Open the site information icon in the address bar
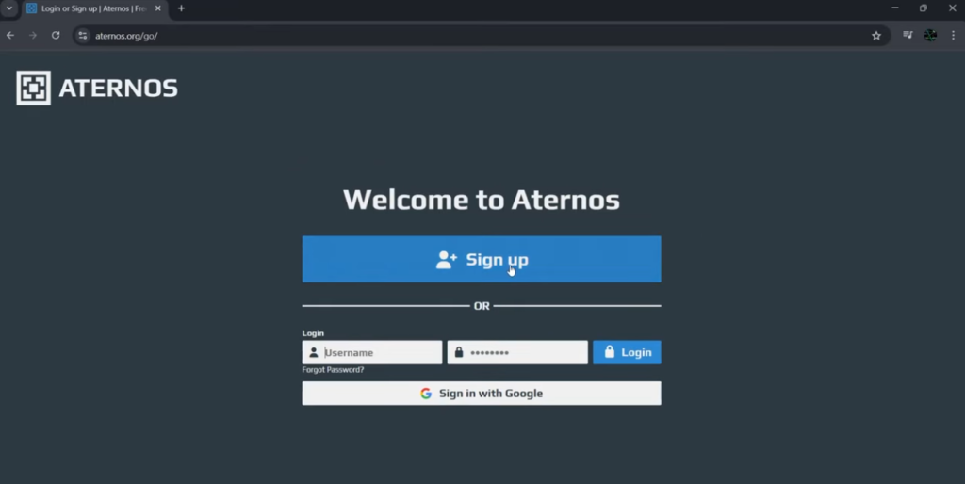This screenshot has width=965, height=484. click(83, 36)
